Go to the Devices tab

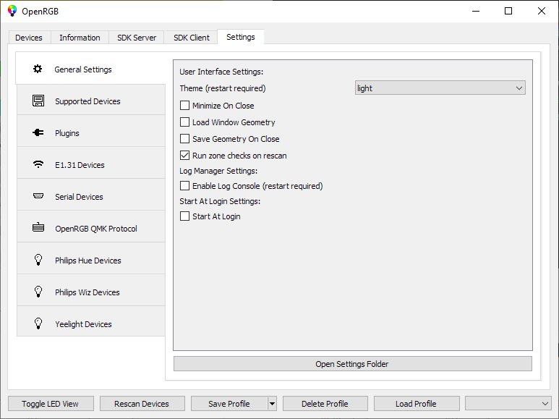29,38
